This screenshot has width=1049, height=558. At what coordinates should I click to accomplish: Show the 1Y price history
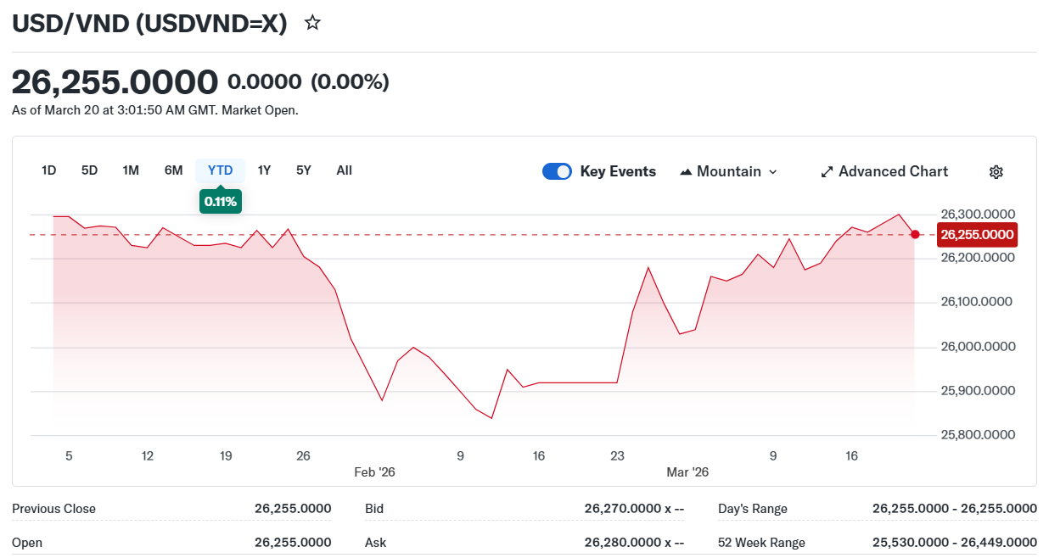[x=264, y=170]
